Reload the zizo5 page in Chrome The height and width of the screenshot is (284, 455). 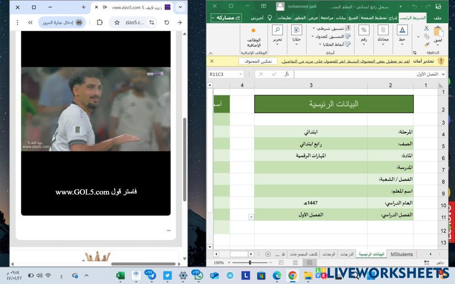[x=167, y=22]
